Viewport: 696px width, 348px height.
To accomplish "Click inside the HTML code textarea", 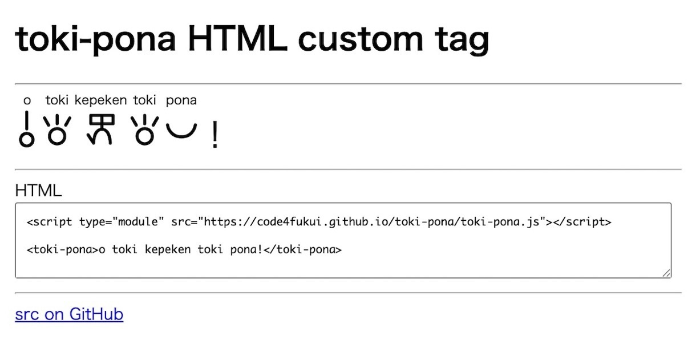I will 343,240.
